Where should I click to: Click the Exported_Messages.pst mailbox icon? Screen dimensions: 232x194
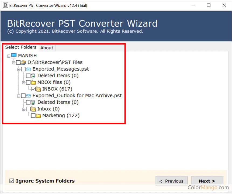click(28, 69)
